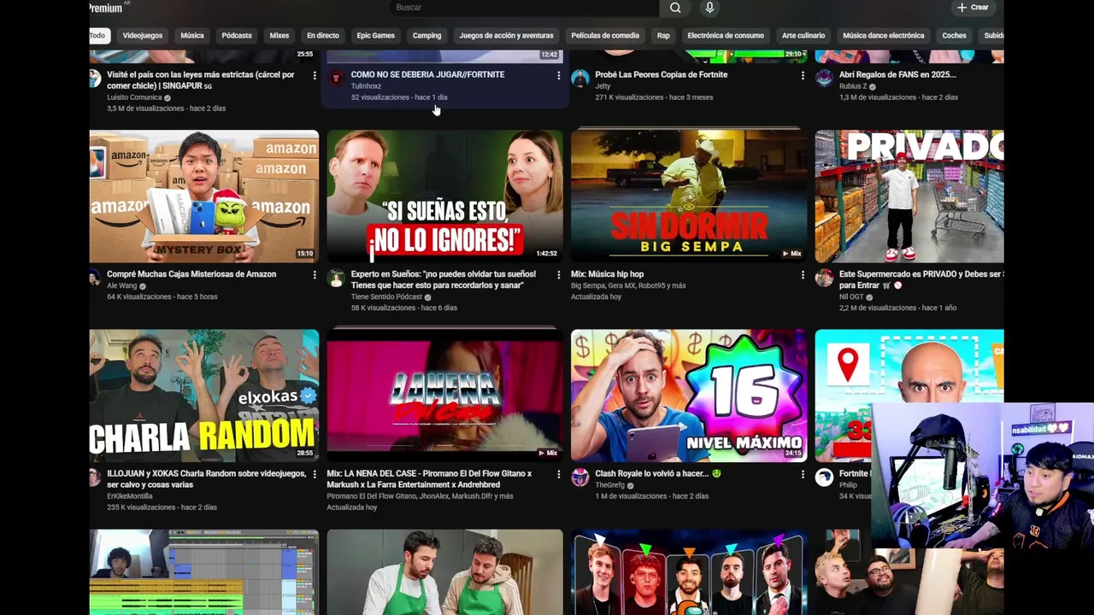This screenshot has height=615, width=1094.
Task: Open options for LA NENA DEL CASE mix
Action: 559,475
